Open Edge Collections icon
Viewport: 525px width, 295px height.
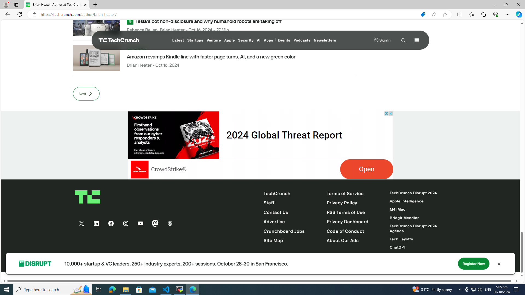[483, 14]
